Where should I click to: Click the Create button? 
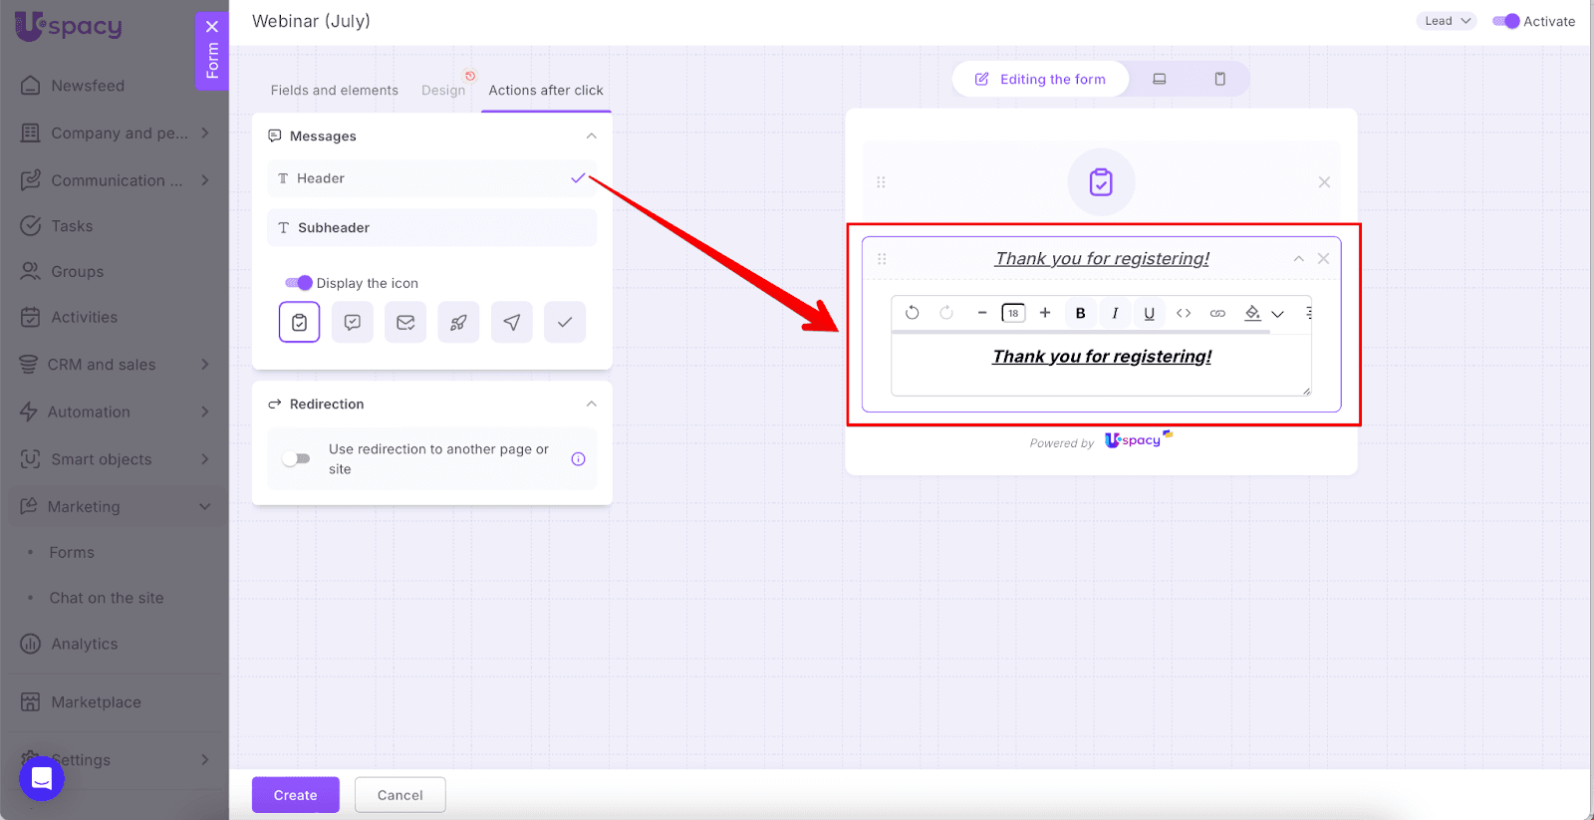[295, 795]
